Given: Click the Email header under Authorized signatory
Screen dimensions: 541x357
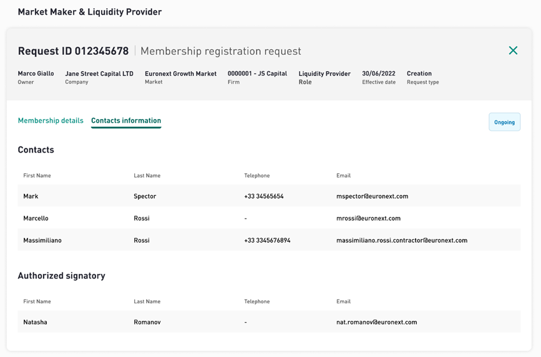Looking at the screenshot, I should 343,301.
